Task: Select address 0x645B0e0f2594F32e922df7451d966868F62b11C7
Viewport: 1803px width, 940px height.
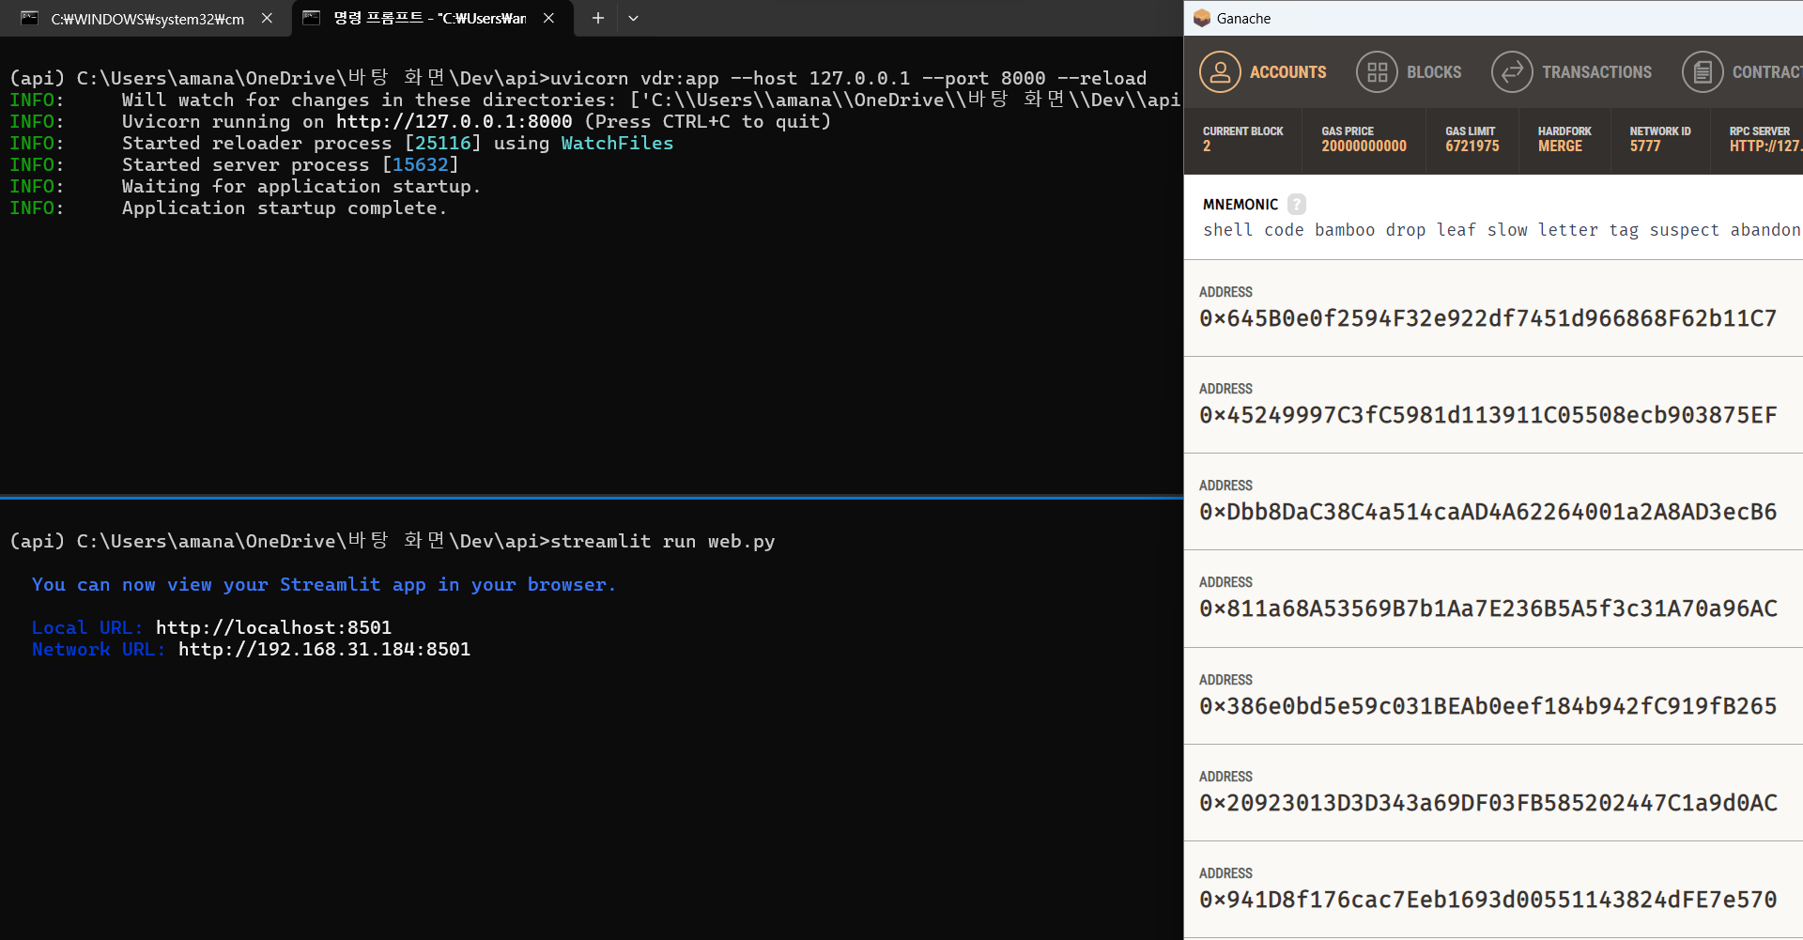Action: pyautogui.click(x=1487, y=318)
